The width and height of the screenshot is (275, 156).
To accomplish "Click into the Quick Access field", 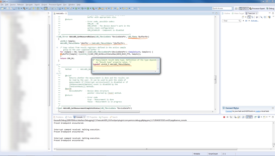I will [222, 9].
